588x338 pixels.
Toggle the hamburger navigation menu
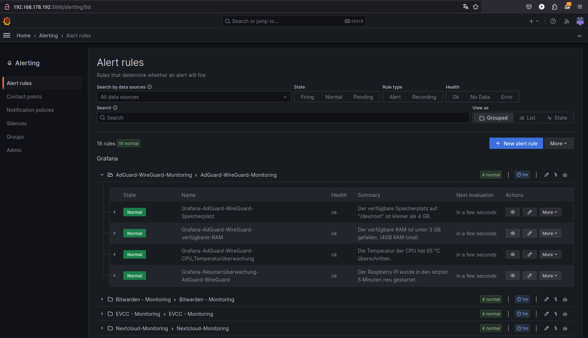[x=7, y=35]
